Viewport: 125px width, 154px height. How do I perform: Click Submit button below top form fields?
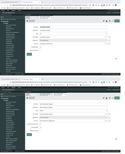tap(29, 54)
